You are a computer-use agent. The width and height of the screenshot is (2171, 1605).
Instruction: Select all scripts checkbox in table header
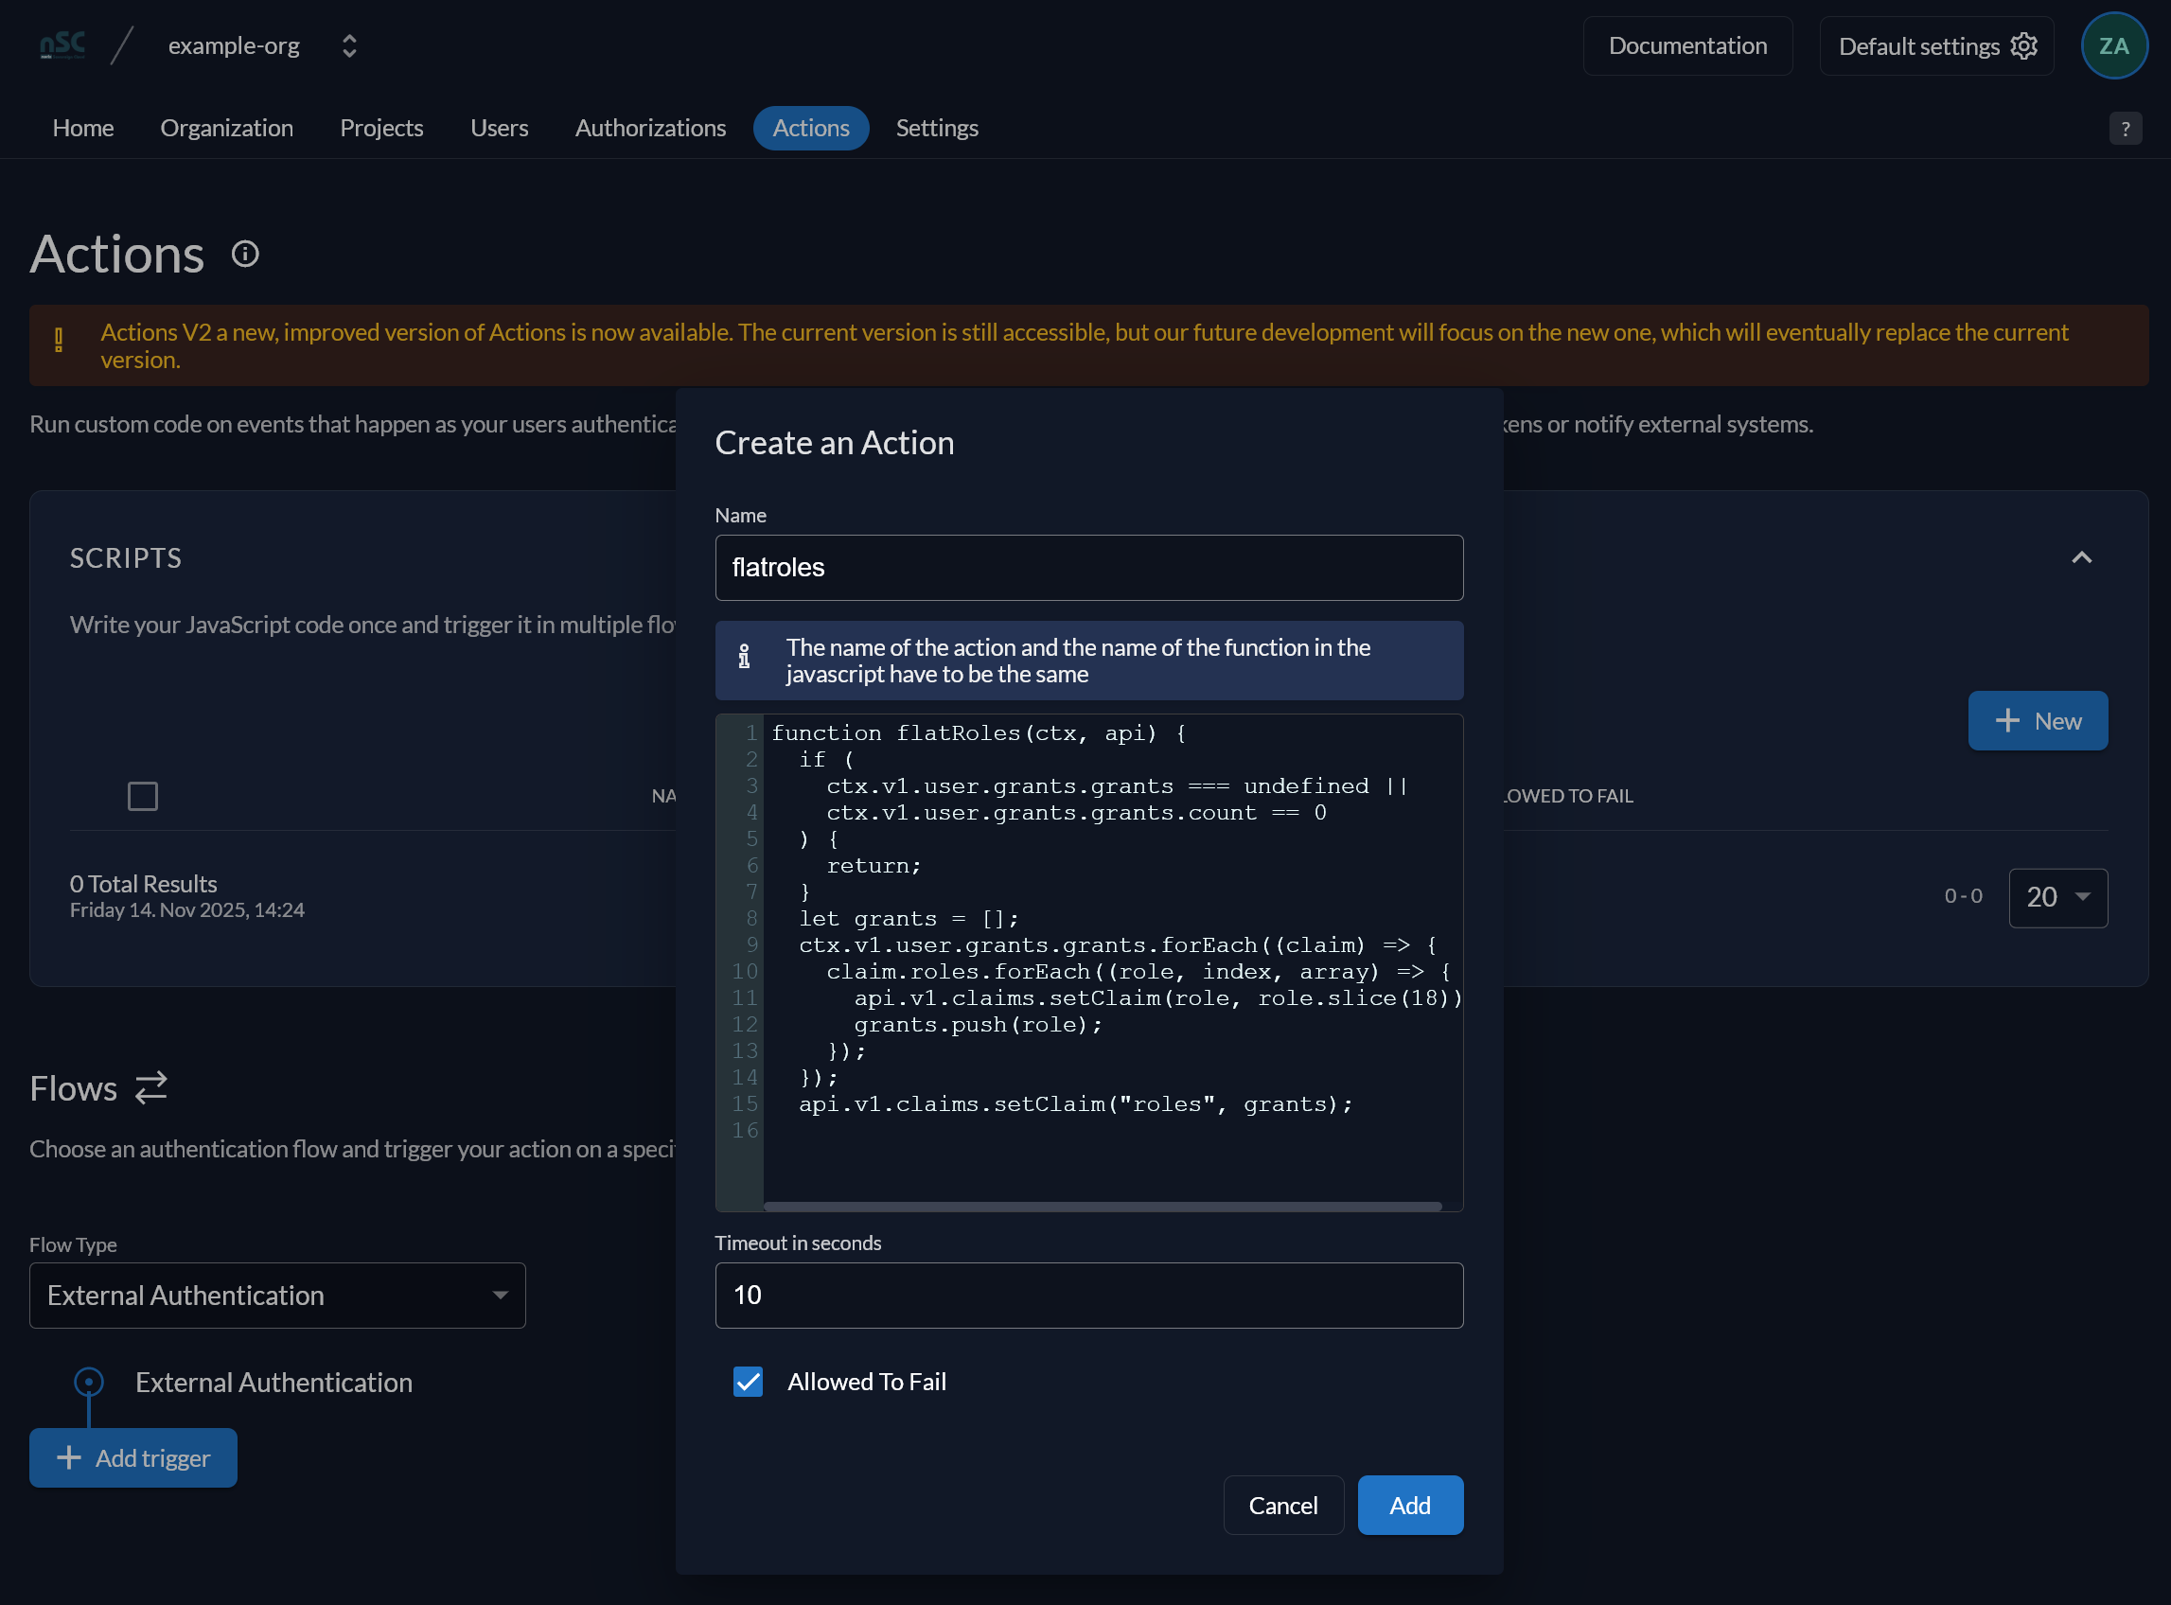click(x=143, y=796)
